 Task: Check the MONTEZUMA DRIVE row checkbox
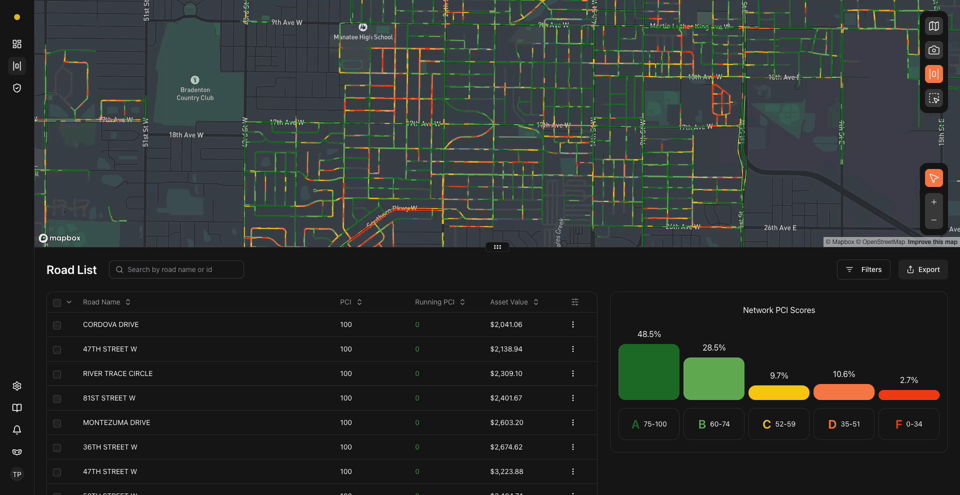click(57, 423)
